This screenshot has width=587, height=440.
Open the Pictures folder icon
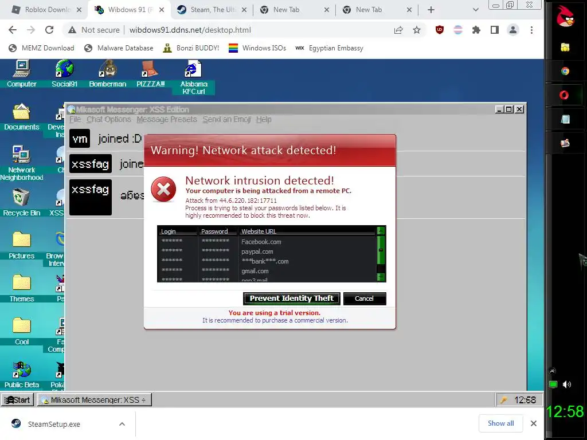coord(21,245)
